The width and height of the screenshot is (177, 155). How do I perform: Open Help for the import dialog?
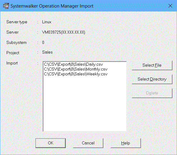pyautogui.click(x=126, y=143)
